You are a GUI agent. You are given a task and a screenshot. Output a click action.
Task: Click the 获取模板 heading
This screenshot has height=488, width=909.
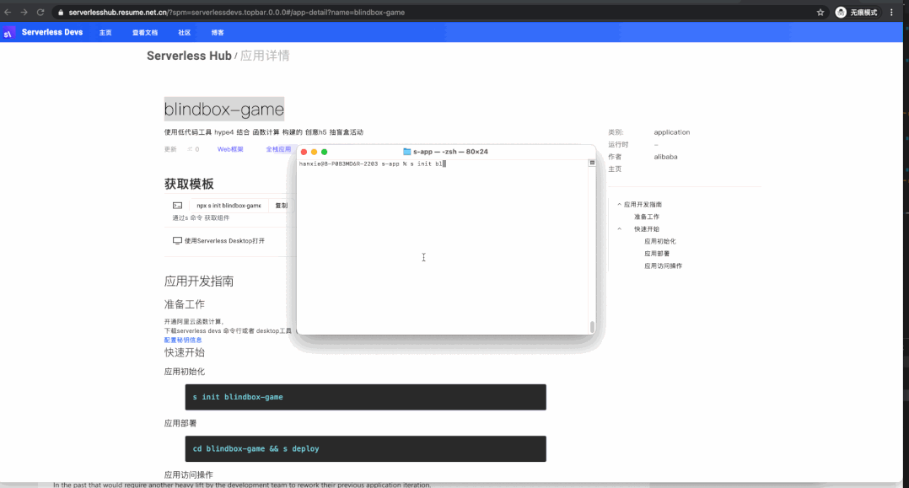point(189,184)
